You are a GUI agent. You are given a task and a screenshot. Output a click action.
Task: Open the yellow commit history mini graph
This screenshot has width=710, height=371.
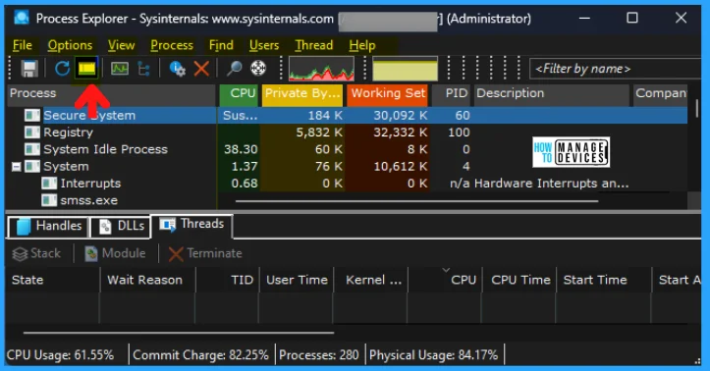[405, 69]
